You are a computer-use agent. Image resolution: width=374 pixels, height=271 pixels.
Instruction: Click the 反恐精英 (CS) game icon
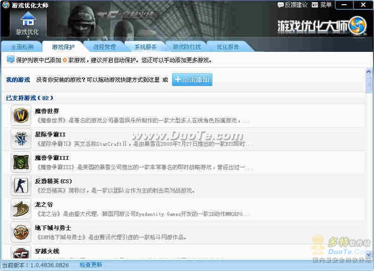21,185
